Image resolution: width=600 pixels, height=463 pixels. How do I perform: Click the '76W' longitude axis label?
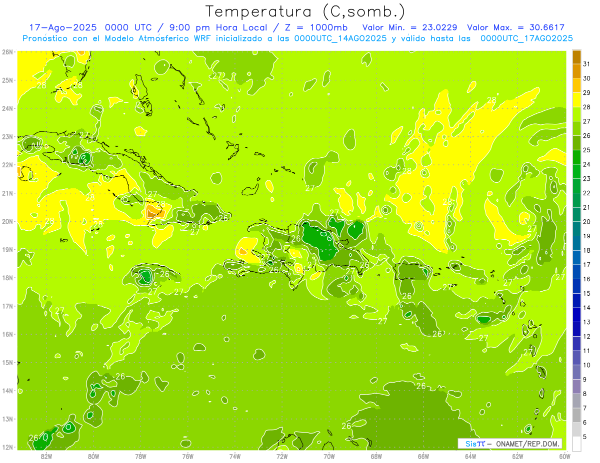pos(187,456)
